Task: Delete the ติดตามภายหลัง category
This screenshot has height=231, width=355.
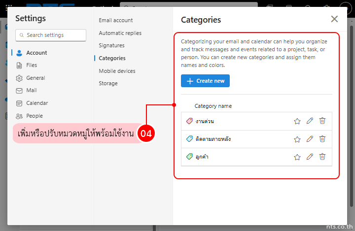Action: 322,139
